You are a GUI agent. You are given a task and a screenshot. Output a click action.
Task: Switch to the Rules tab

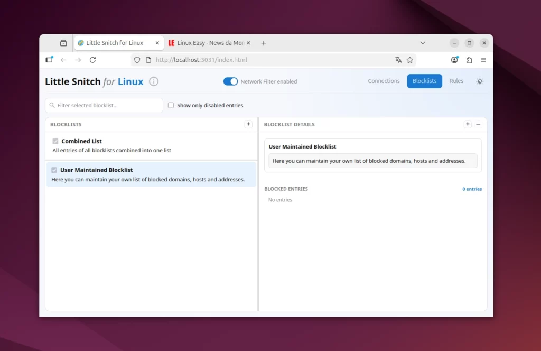(x=456, y=81)
